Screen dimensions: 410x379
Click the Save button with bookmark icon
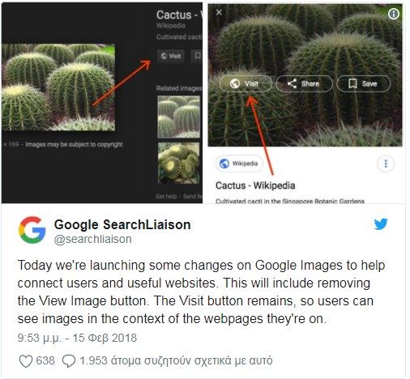(x=363, y=83)
